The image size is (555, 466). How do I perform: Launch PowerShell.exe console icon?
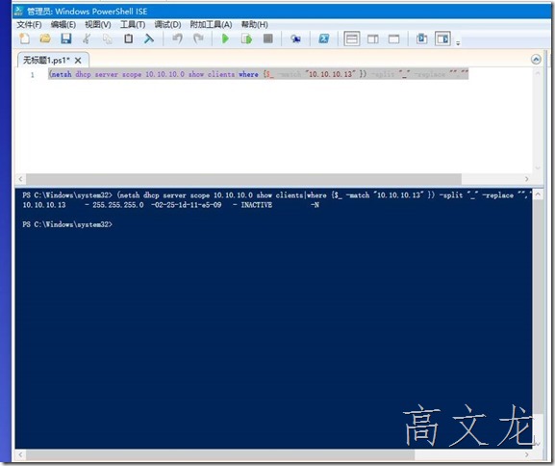click(324, 39)
